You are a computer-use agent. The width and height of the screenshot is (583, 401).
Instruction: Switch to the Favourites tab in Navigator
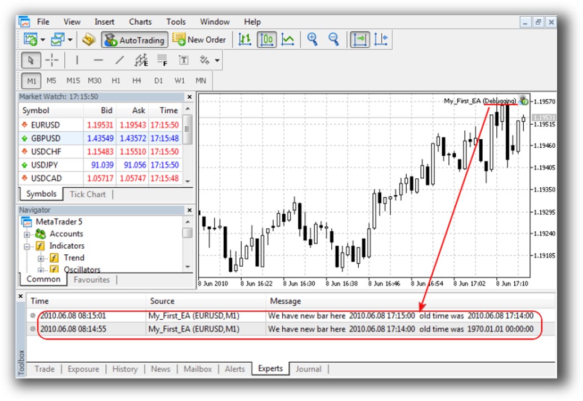pos(91,280)
